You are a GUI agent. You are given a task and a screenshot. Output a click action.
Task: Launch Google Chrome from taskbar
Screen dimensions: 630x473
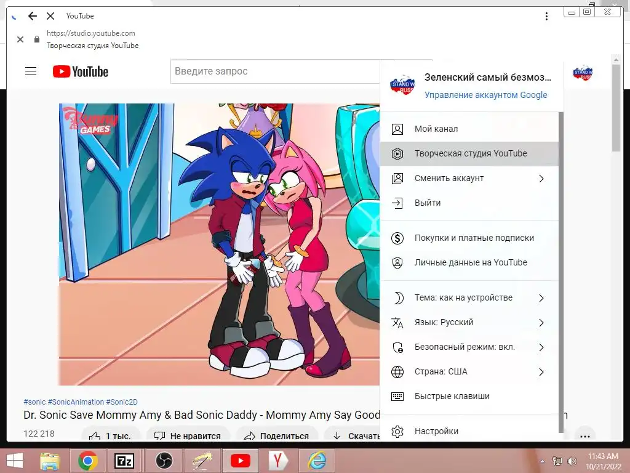click(x=87, y=461)
